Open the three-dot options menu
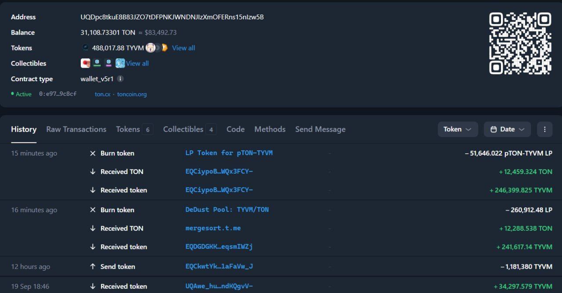562x293 pixels. click(544, 129)
